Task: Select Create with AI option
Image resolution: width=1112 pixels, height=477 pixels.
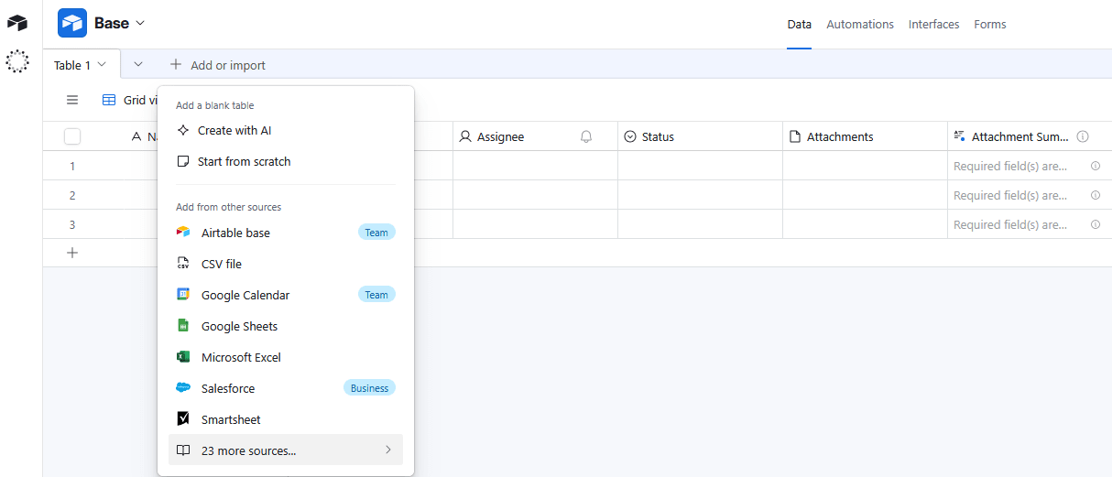Action: (x=234, y=130)
